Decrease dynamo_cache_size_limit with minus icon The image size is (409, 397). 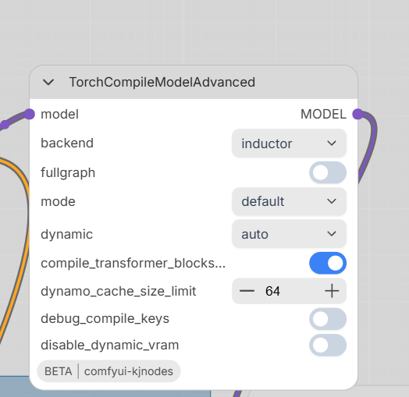[247, 291]
